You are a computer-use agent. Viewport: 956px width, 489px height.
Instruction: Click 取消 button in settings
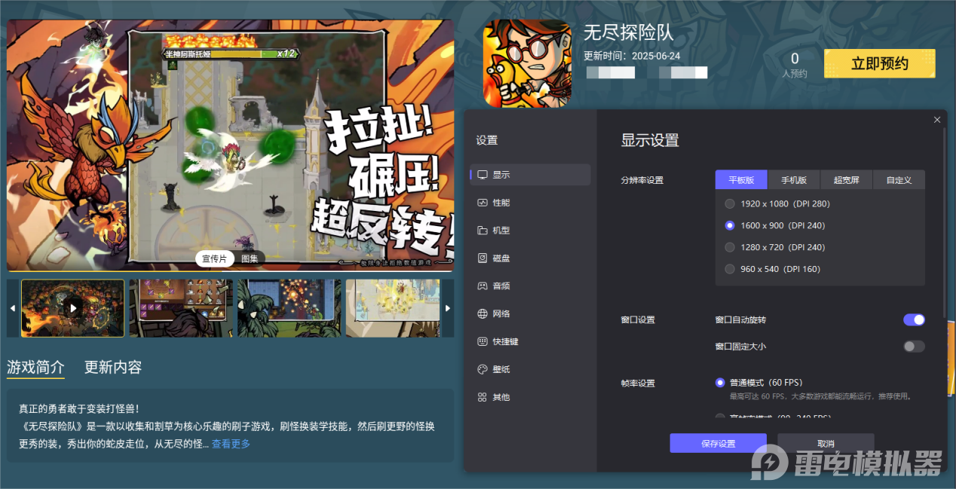click(x=826, y=444)
